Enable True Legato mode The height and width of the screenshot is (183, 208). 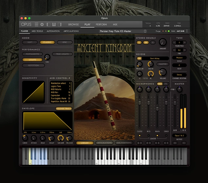[x=62, y=54]
